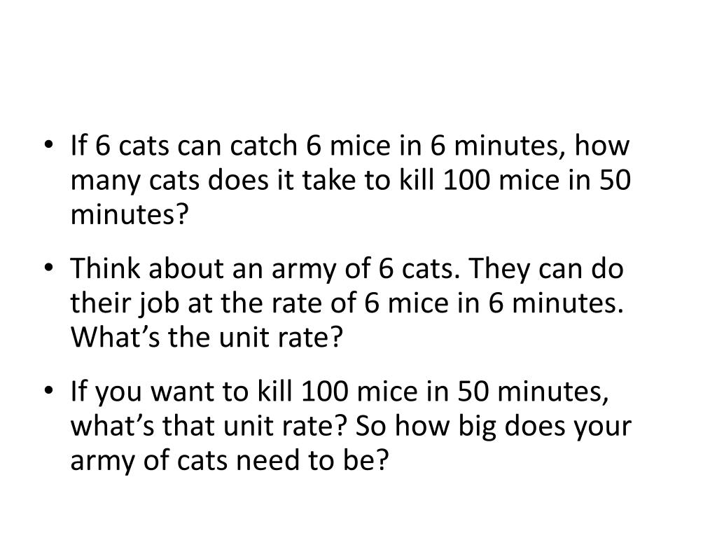Click the words 'They can do'

coord(546,268)
